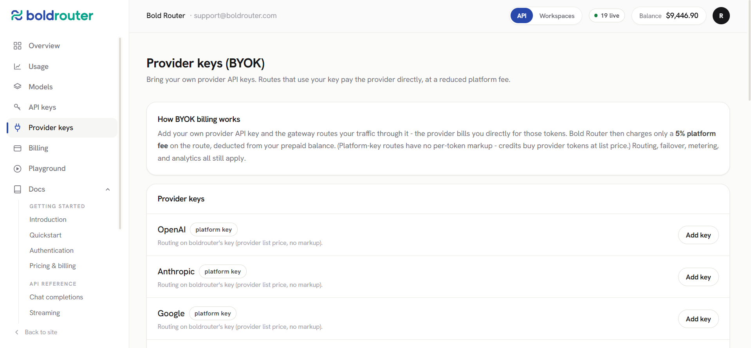Select Provider keys sidebar item
The width and height of the screenshot is (751, 348).
(x=62, y=127)
